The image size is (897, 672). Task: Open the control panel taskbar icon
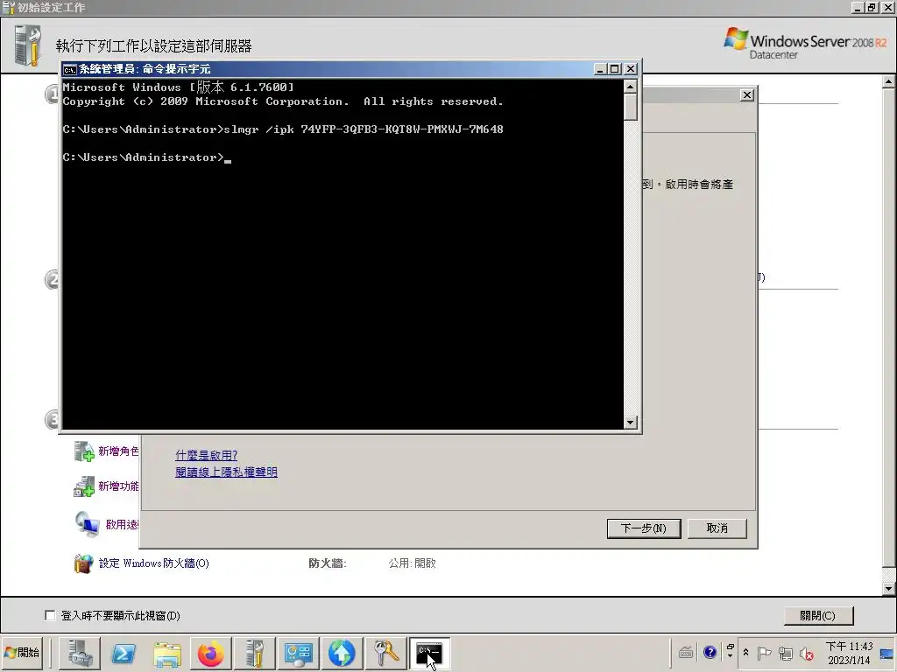coord(298,653)
